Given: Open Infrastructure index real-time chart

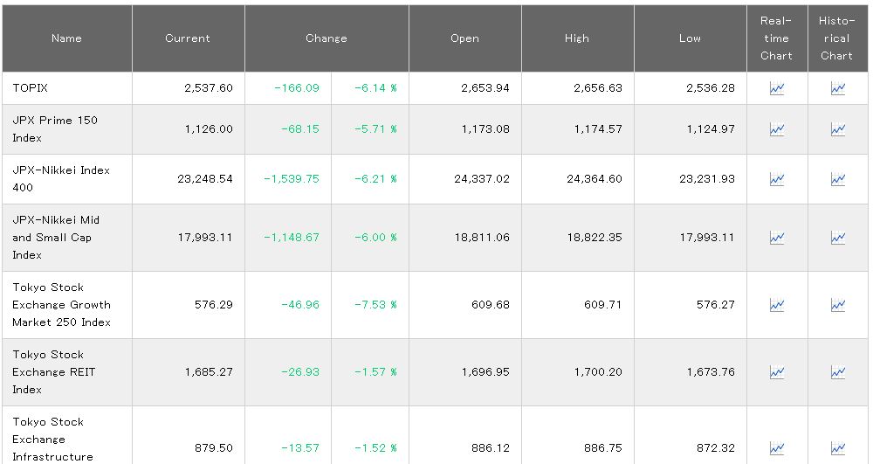Looking at the screenshot, I should [x=776, y=447].
